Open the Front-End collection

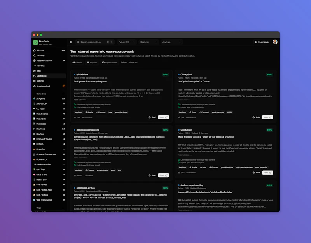(x=49, y=149)
